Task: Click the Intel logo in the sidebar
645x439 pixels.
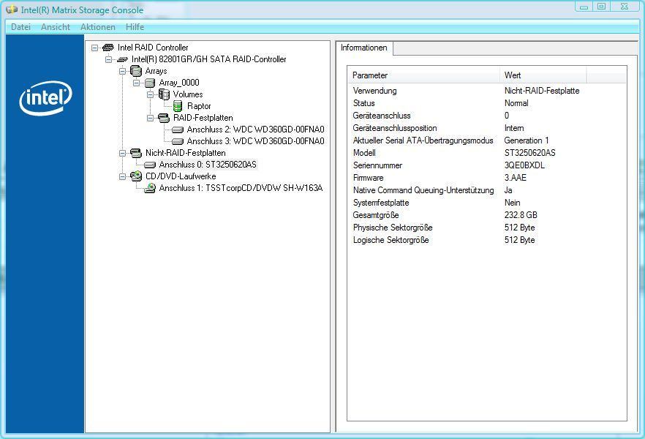Action: [x=45, y=98]
